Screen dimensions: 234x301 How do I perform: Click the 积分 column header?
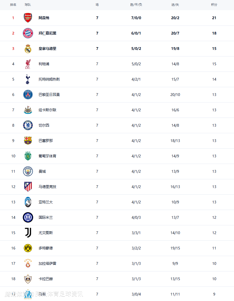214,5
